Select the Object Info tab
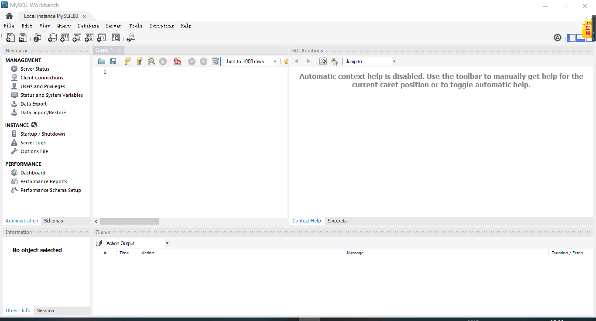Viewport: 596px width, 321px height. tap(18, 311)
